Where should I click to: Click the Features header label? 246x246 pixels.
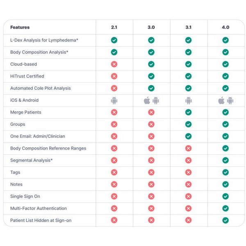[20, 27]
